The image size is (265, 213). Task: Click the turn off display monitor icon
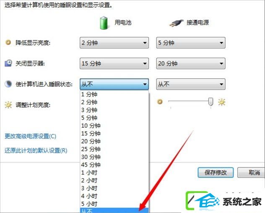8,63
